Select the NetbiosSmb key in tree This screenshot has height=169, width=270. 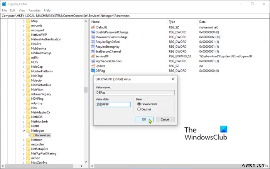(x=39, y=121)
